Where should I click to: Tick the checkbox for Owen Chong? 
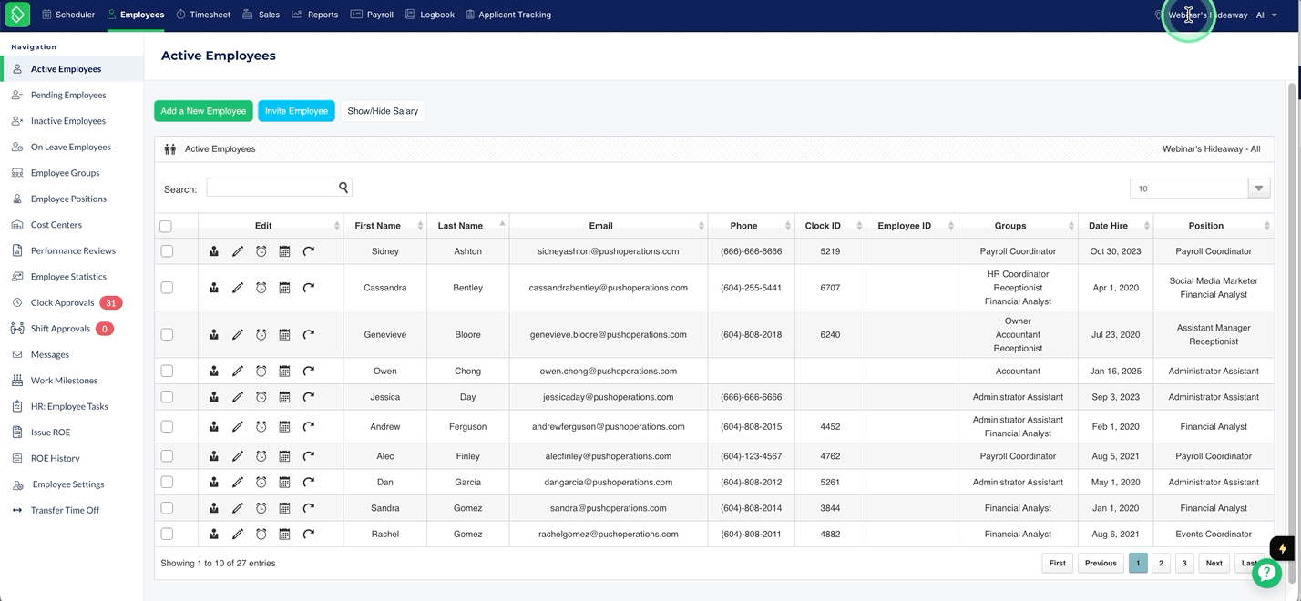click(167, 372)
